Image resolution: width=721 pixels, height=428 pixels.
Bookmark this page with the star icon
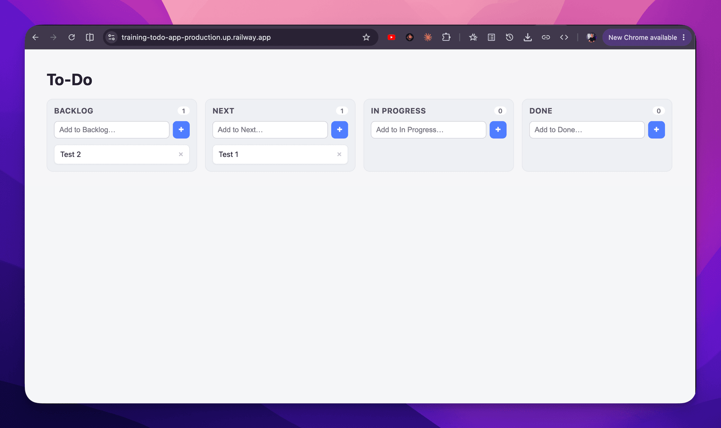366,37
